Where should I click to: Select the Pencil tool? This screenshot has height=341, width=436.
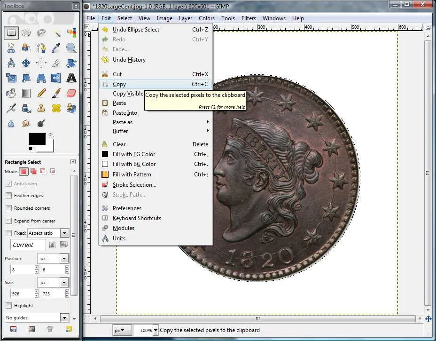click(x=41, y=93)
